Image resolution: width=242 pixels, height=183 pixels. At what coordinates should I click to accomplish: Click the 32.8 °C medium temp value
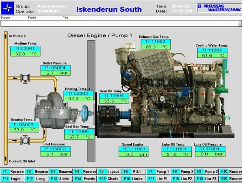coord(25,54)
